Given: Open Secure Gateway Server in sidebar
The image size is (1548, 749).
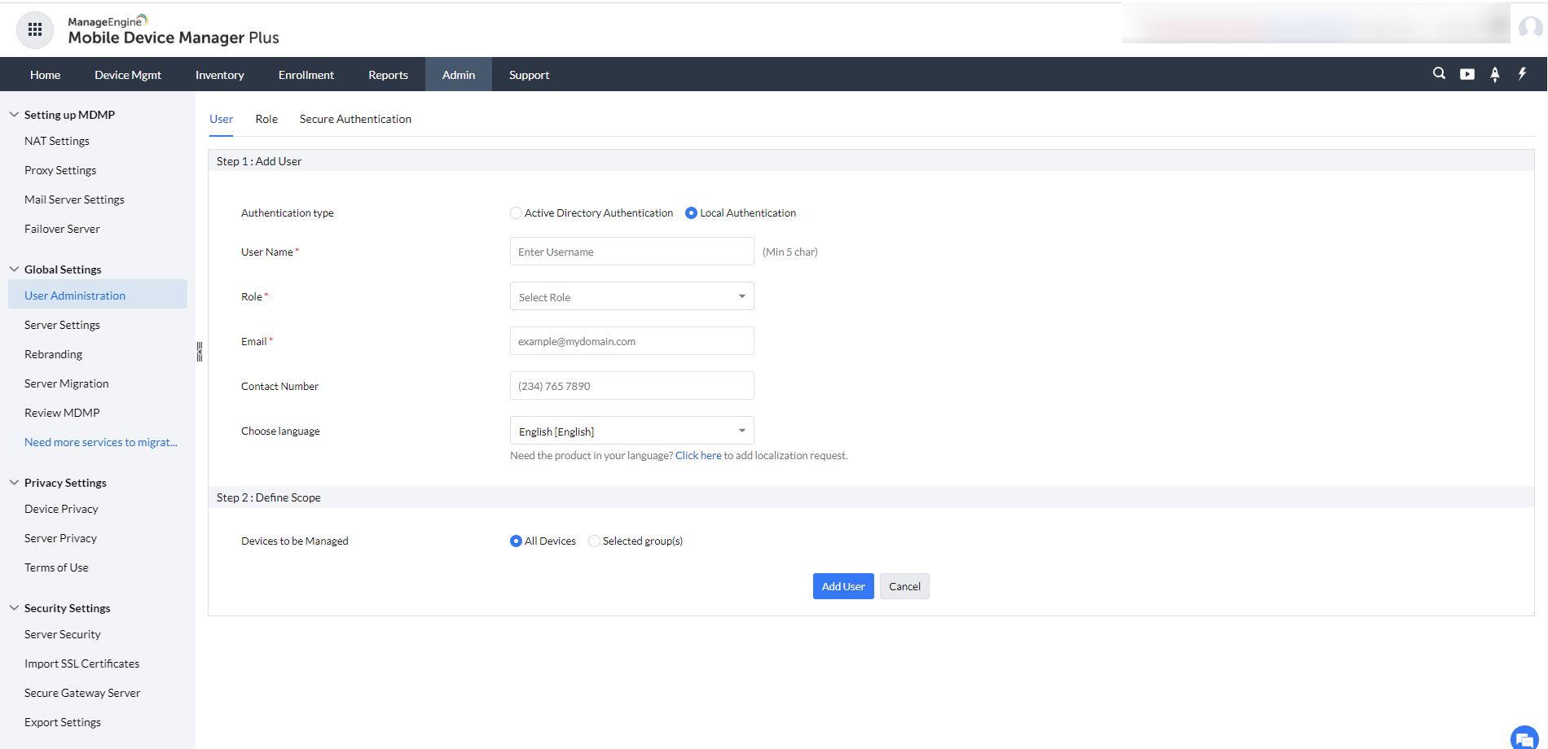Looking at the screenshot, I should [82, 693].
